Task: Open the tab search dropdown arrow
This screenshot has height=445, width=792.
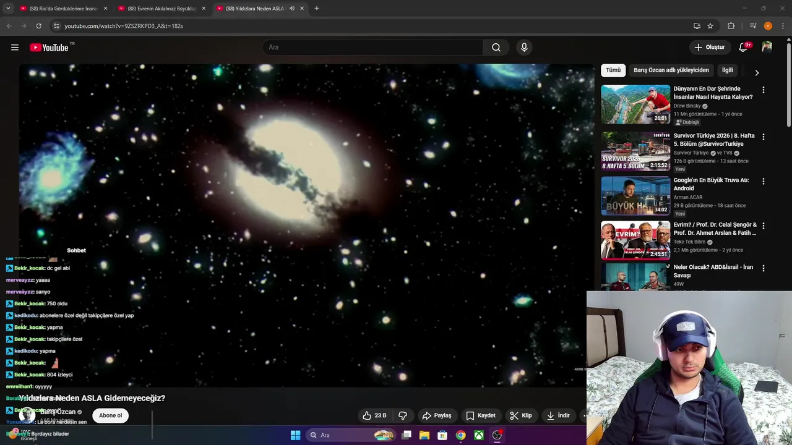Action: tap(8, 9)
